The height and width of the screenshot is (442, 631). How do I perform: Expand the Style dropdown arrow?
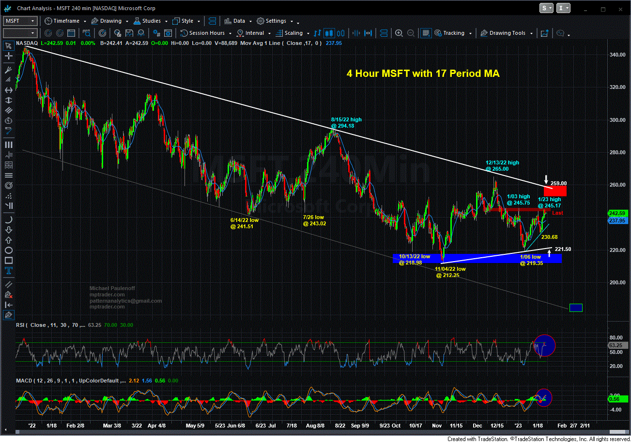tap(199, 22)
